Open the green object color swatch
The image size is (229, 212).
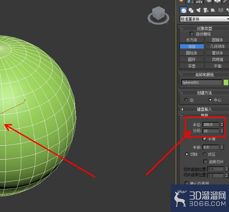226,83
